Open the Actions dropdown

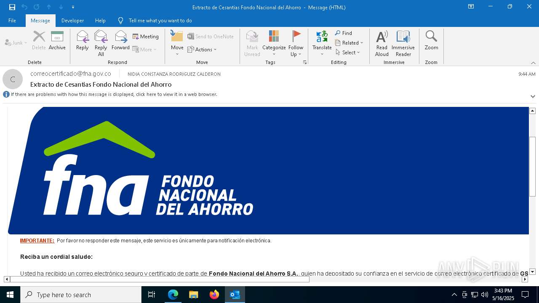(x=202, y=49)
